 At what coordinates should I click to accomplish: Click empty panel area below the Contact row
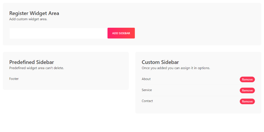(198, 109)
